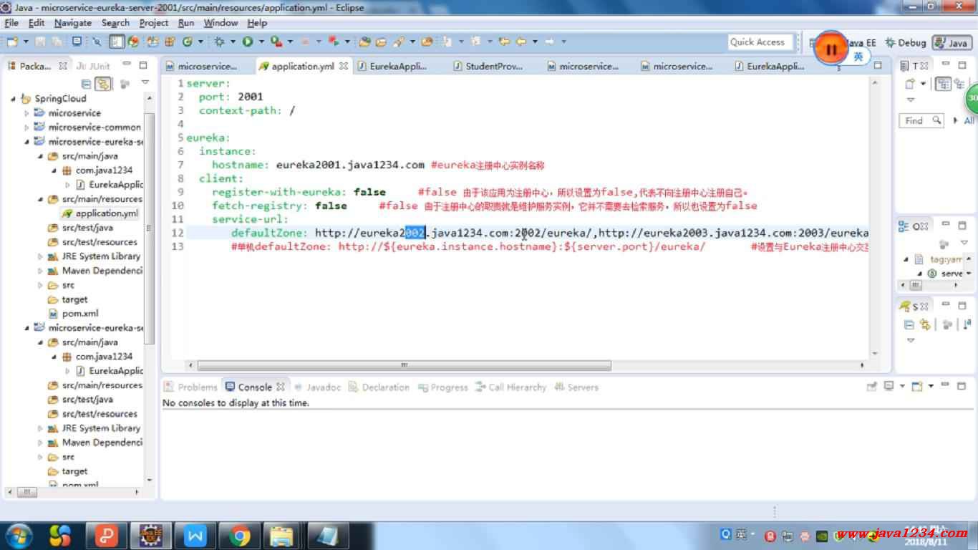Toggle the highlighted toolbar mark occurrences button
This screenshot has height=550, width=978.
(x=117, y=42)
